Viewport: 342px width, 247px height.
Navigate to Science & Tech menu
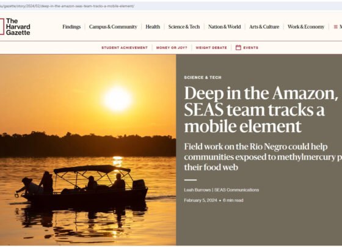pos(184,27)
